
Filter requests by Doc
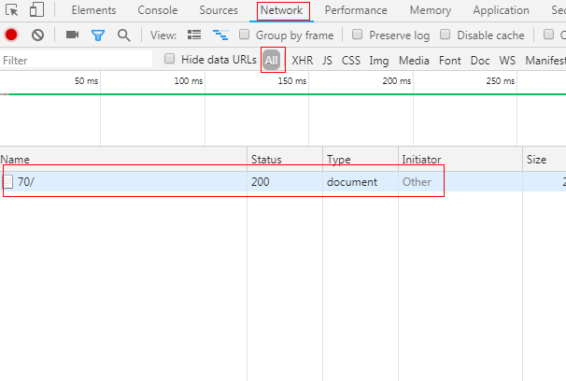[480, 61]
